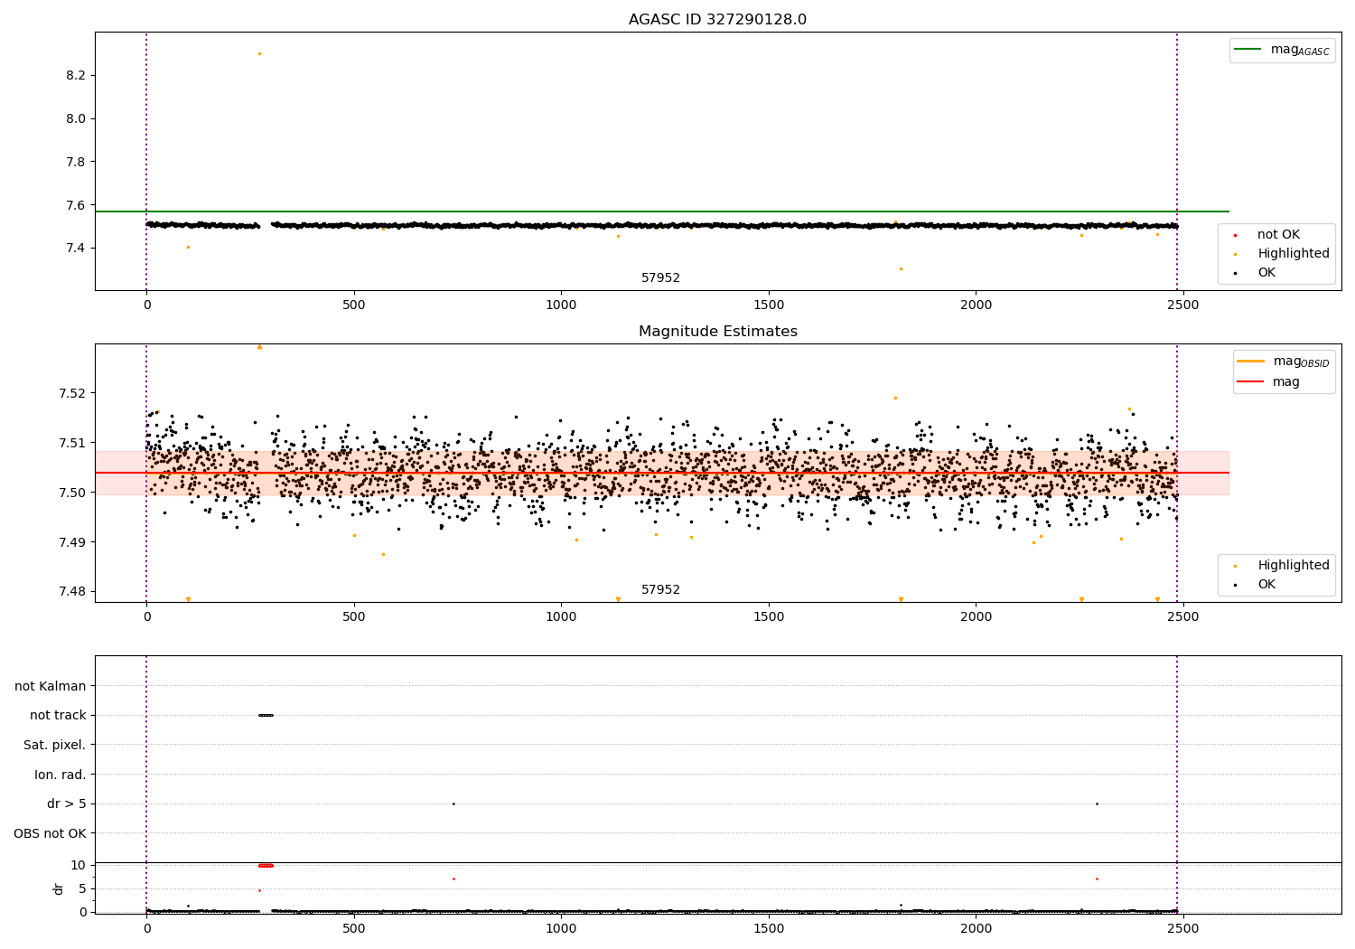Click the orange outlier point near 8.3 magnitude

259,53
